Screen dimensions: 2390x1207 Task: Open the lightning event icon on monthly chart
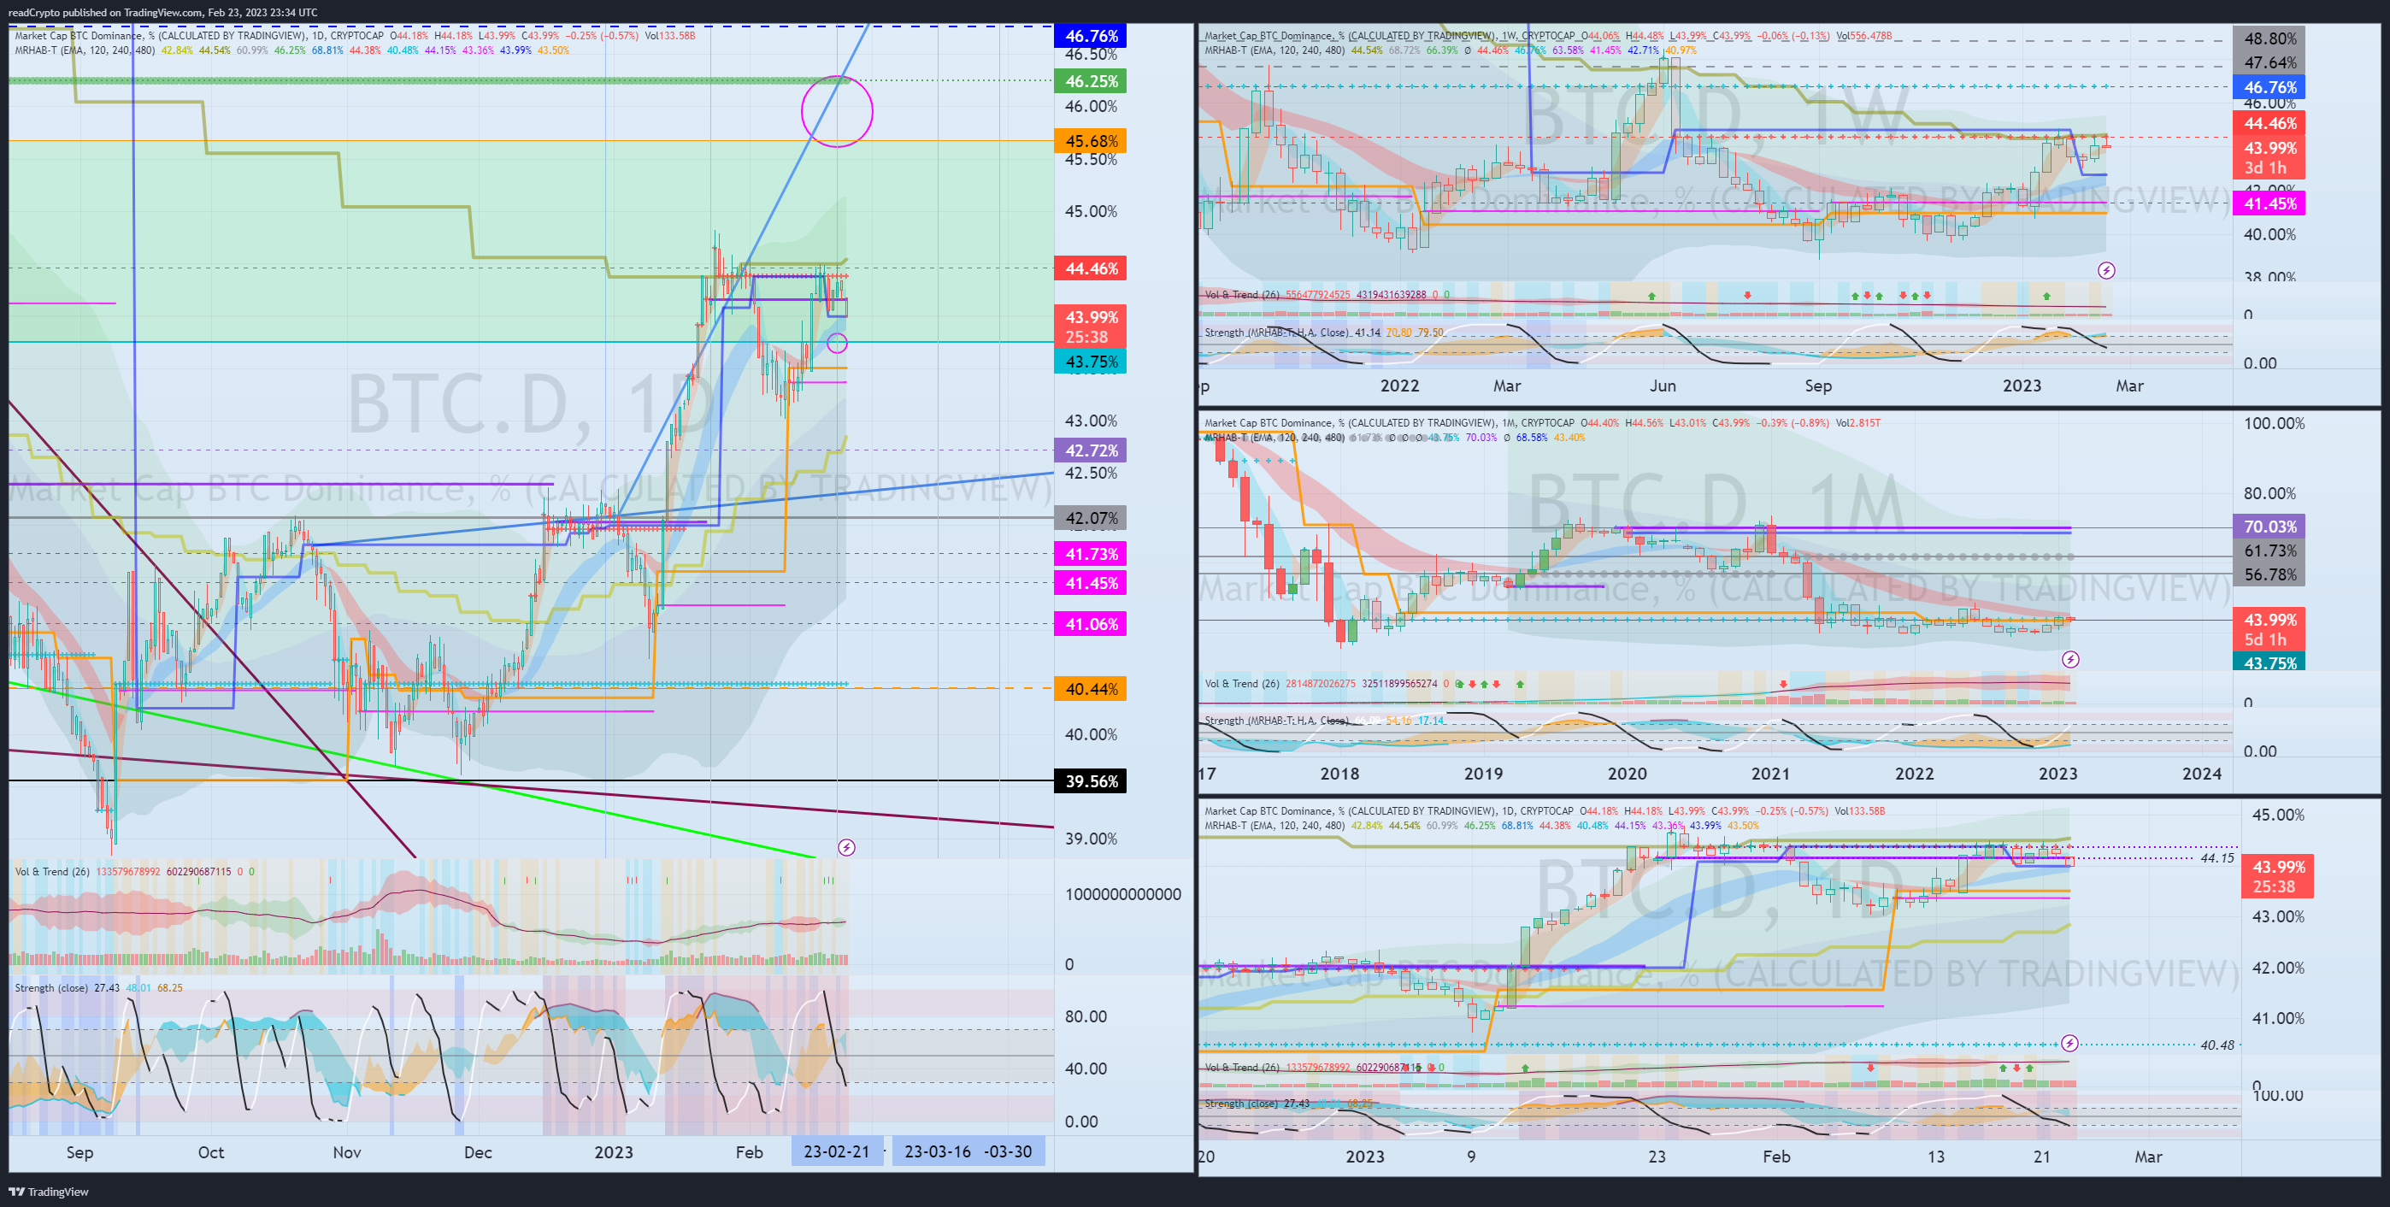2070,660
